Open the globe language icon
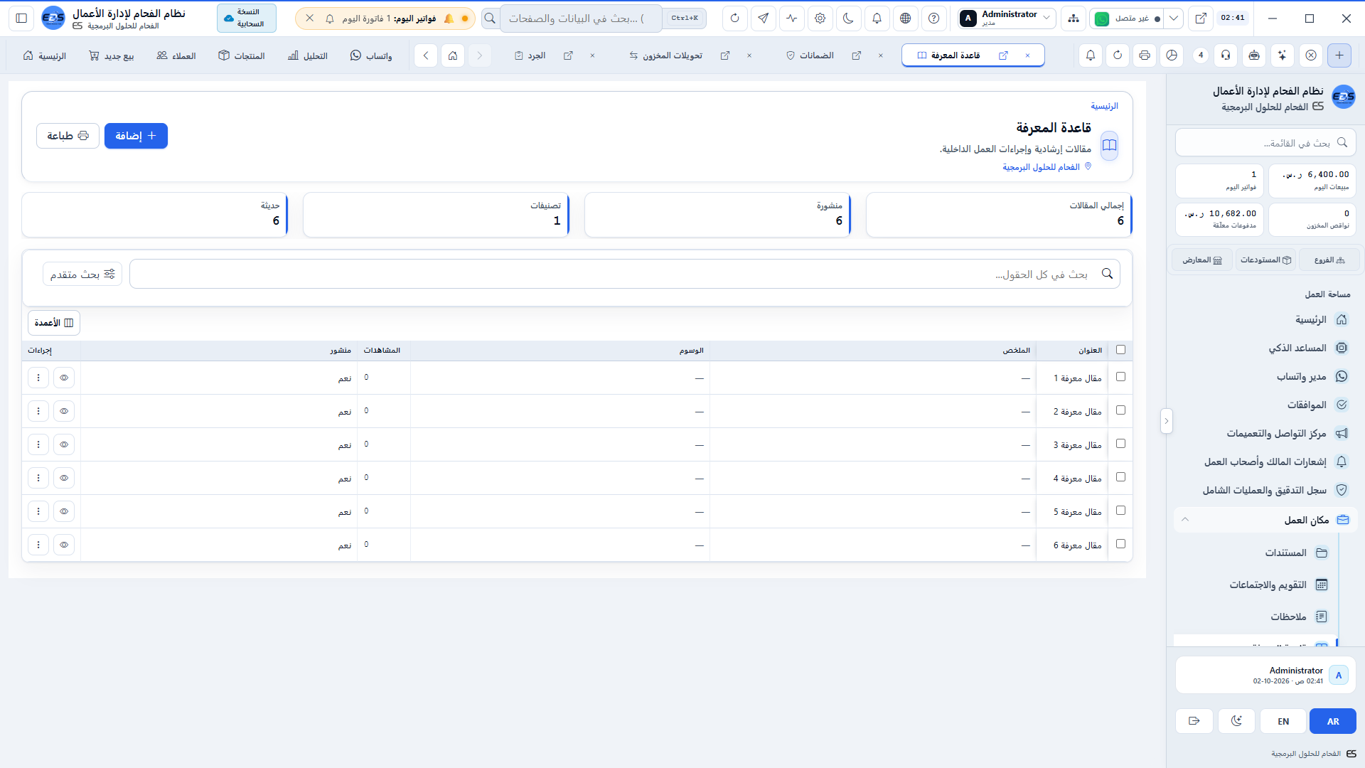This screenshot has width=1365, height=768. [x=906, y=18]
